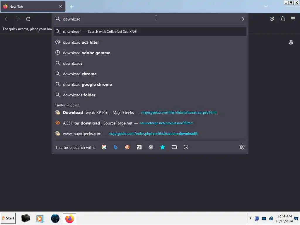Image resolution: width=300 pixels, height=225 pixels.
Task: Close the New Tab tab
Action: tap(61, 6)
